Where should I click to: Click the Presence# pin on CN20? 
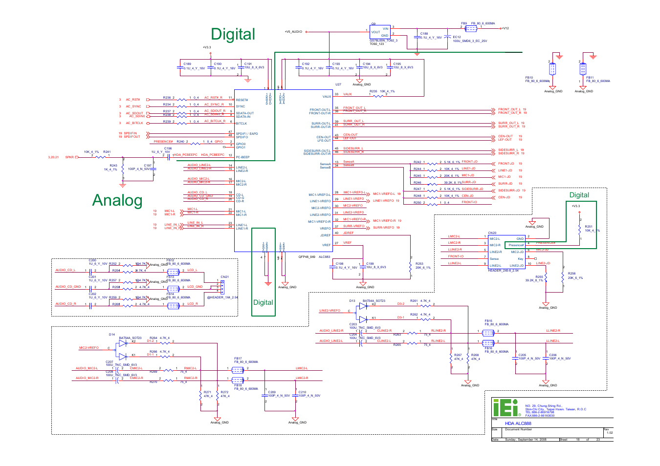(516, 245)
